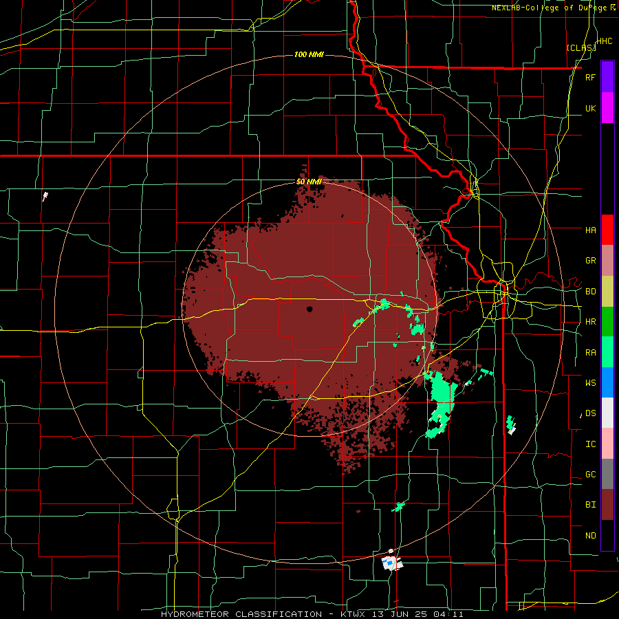The image size is (619, 619).
Task: Click the HHC product label
Action: [605, 41]
